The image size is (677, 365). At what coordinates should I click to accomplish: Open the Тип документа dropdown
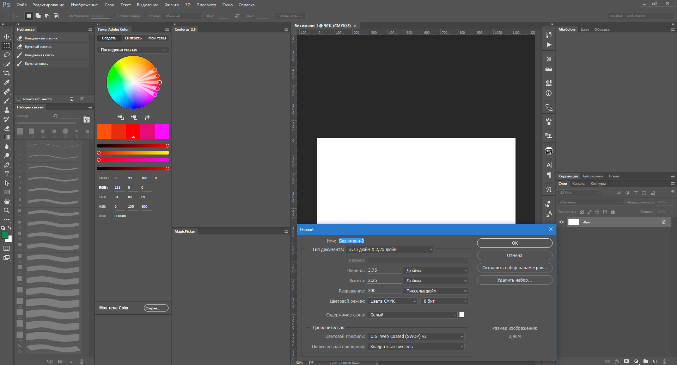[389, 250]
